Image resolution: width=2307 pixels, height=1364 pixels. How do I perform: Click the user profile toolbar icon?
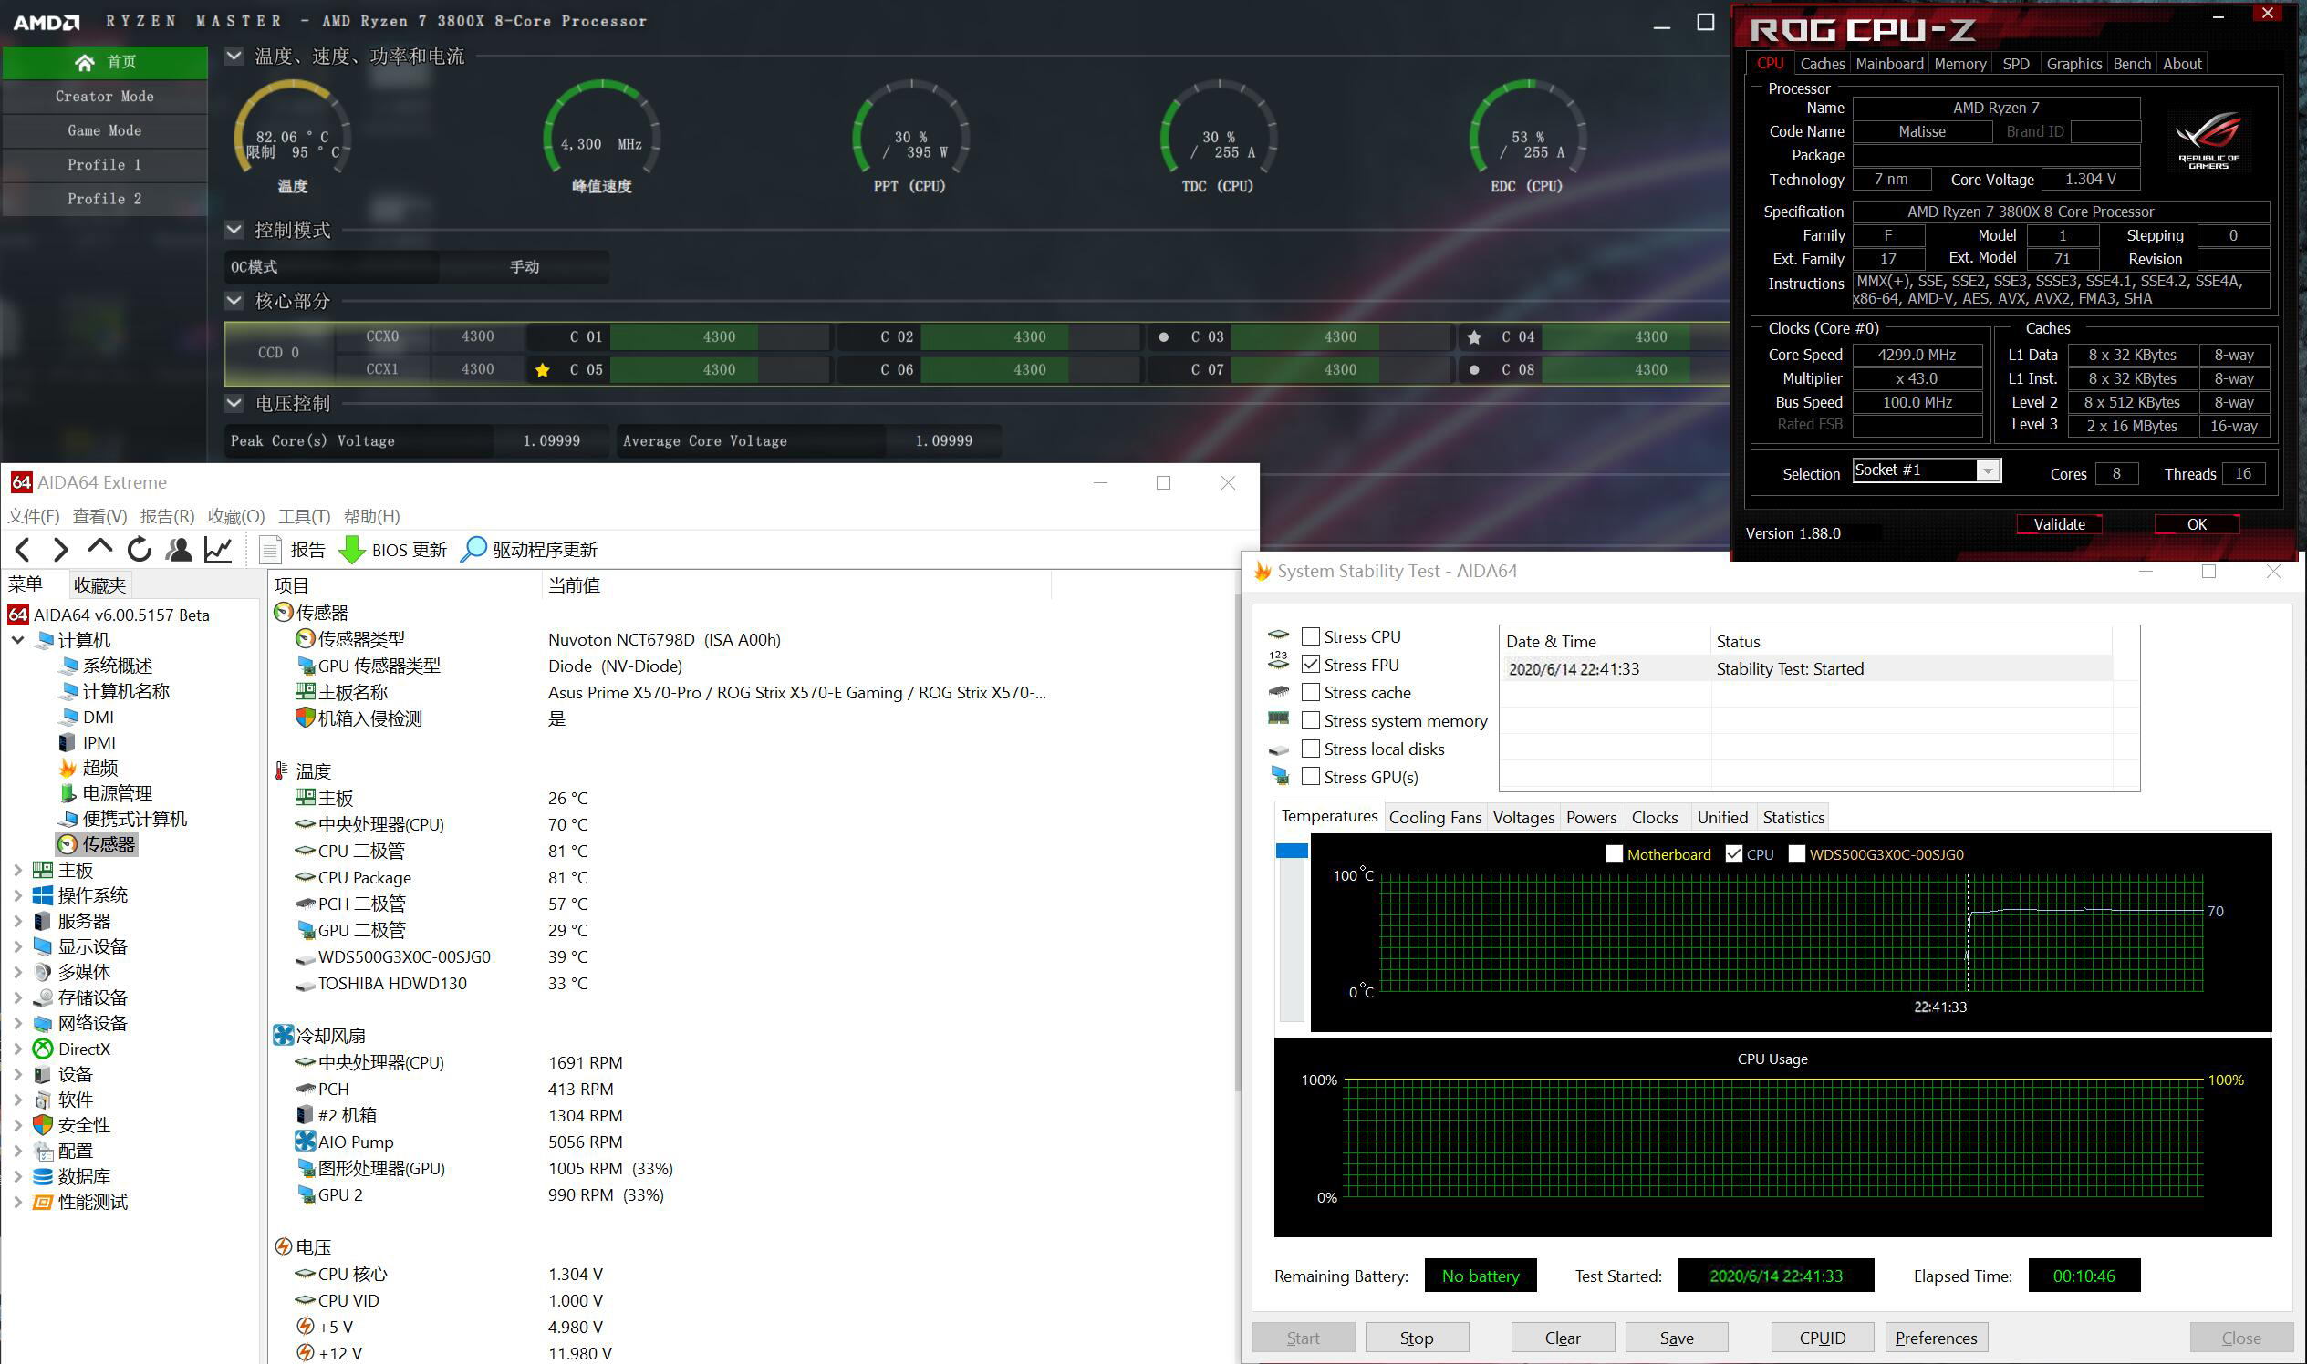179,550
